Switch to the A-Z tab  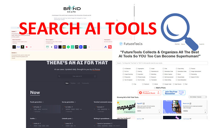click(x=79, y=83)
